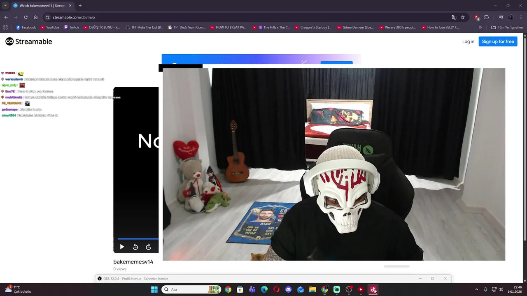Screen dimensions: 527x296
Task: Open the 11°C weather widget
Action: [18, 289]
